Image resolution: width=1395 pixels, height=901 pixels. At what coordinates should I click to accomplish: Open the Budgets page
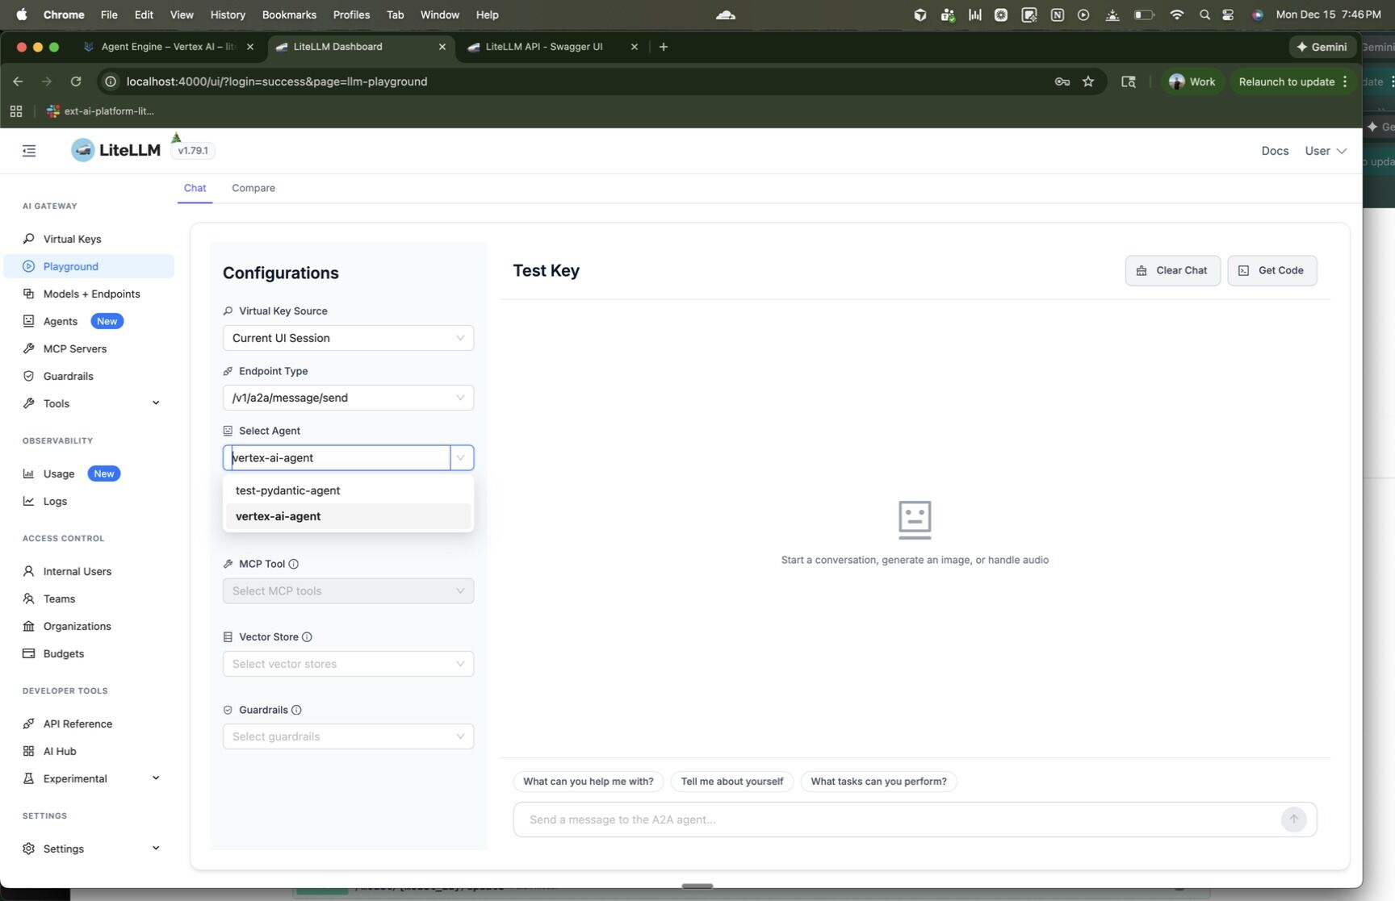[64, 653]
